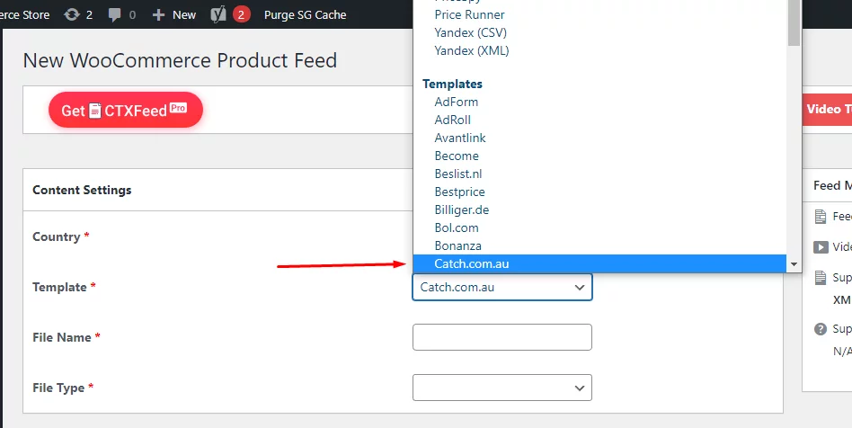Click the Video play icon in sidebar
Viewport: 852px width, 428px height.
pyautogui.click(x=820, y=247)
